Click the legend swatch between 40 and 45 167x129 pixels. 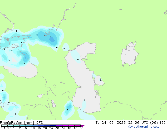[71, 126]
